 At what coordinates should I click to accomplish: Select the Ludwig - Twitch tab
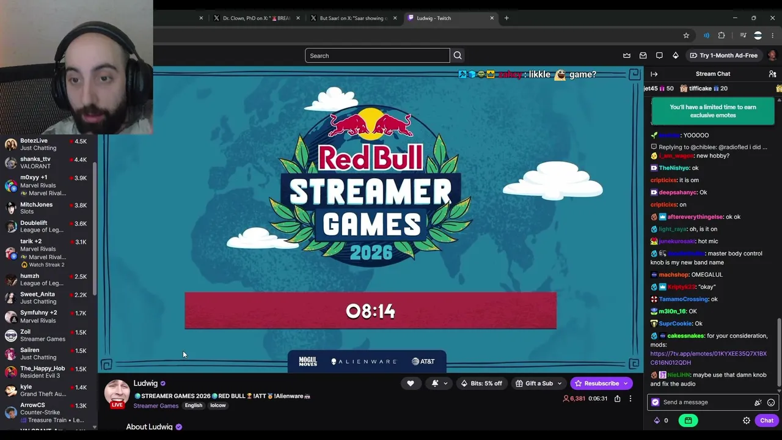(x=450, y=18)
